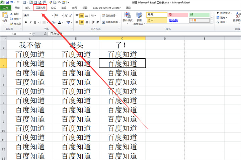Launch alignment dialog from 对齐方式 group corner
241x160 pixels.
tap(119, 29)
